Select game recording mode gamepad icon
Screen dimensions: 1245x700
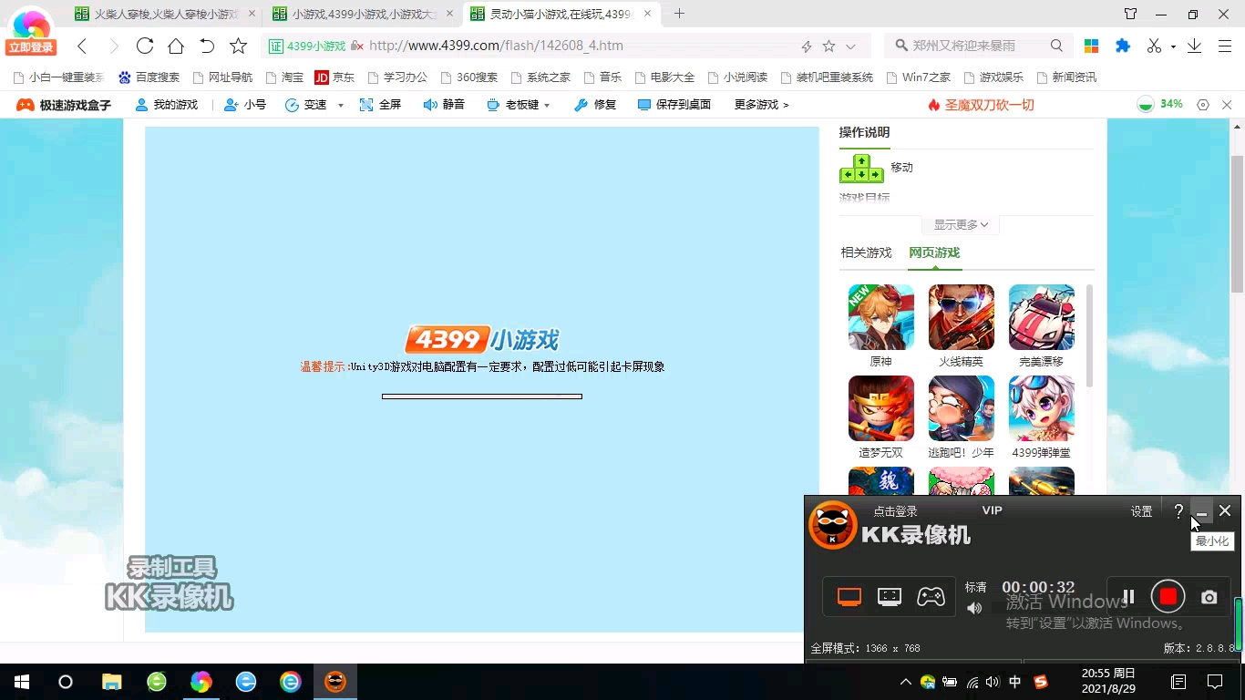pyautogui.click(x=931, y=597)
